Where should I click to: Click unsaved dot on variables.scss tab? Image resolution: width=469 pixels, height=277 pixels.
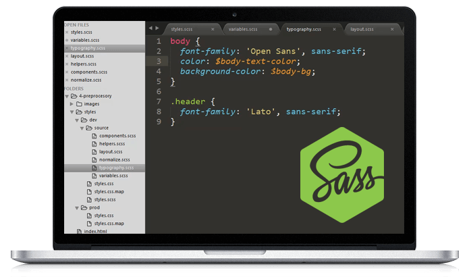(271, 30)
